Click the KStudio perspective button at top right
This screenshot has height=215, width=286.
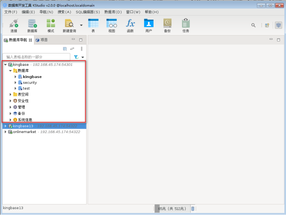[x=278, y=25]
